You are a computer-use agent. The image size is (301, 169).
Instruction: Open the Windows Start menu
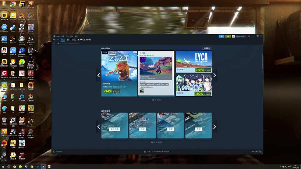[x=3, y=167]
